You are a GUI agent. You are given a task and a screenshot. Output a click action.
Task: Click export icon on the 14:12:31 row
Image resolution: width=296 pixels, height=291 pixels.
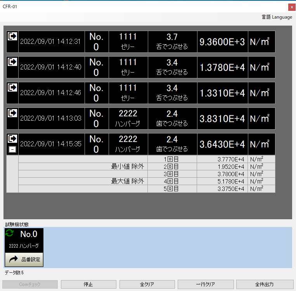coord(12,36)
